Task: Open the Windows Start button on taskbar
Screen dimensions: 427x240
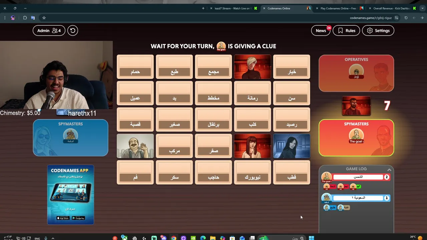Action: (311, 238)
